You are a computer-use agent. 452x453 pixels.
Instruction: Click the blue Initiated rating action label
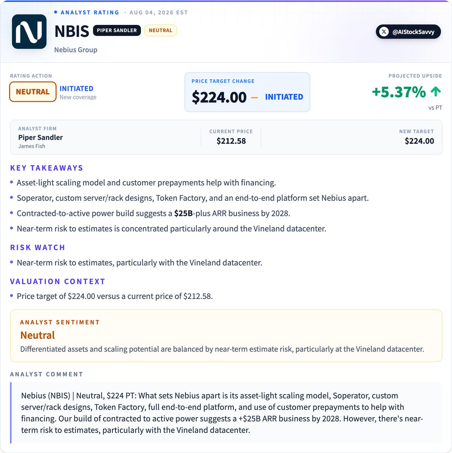point(76,88)
